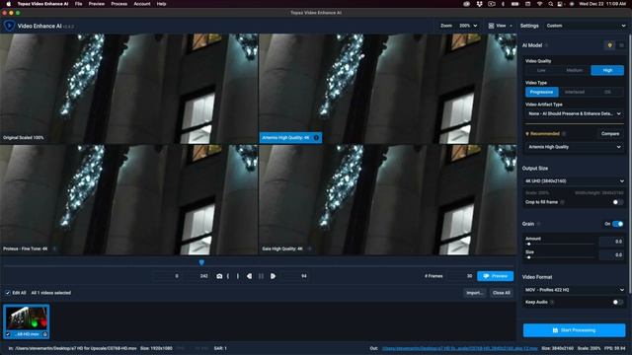Select High video quality

coord(607,70)
